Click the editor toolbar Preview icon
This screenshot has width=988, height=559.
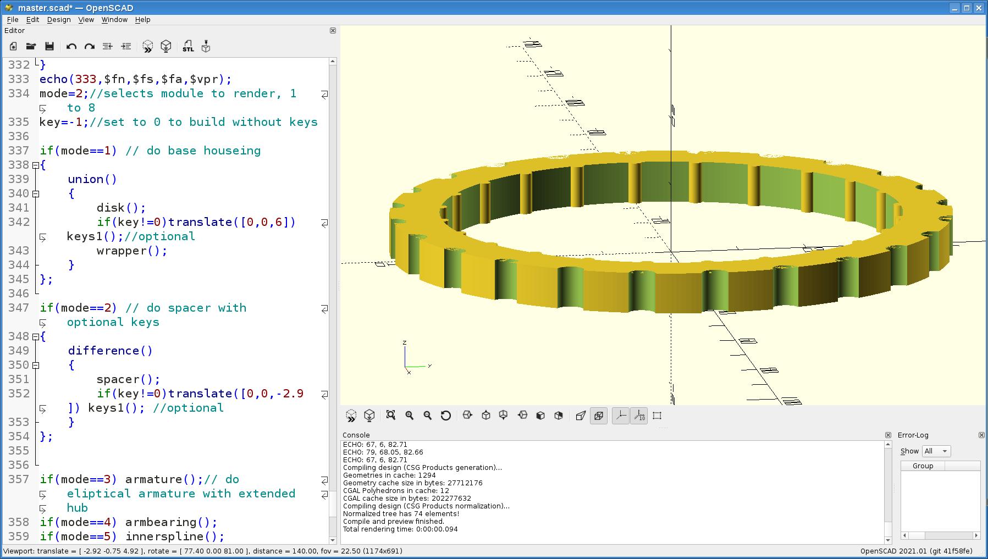point(147,47)
